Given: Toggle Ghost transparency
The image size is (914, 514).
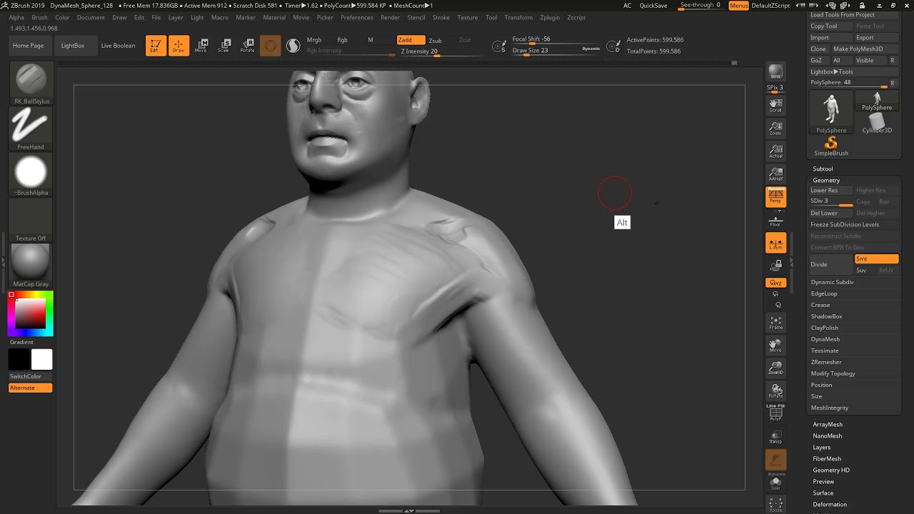Looking at the screenshot, I should tap(775, 460).
